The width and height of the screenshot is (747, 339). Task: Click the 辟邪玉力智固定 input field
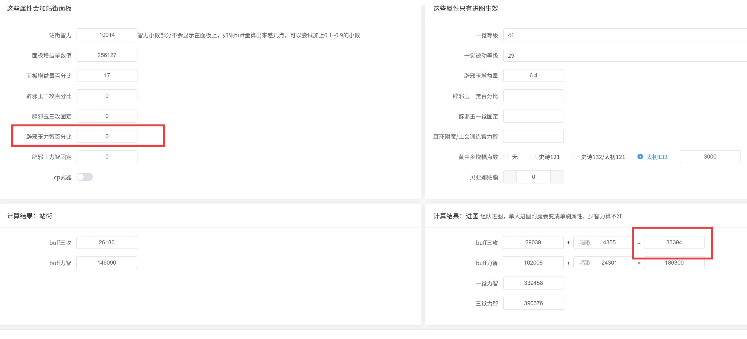[x=107, y=157]
